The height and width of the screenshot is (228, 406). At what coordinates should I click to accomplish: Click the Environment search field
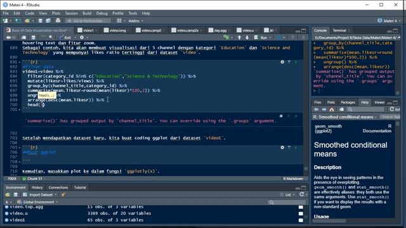(287, 202)
